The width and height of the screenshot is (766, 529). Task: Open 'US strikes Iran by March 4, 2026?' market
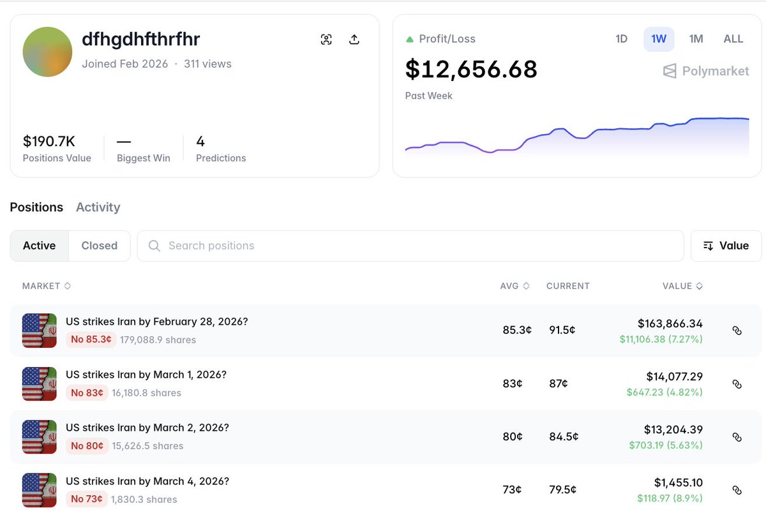pos(147,481)
